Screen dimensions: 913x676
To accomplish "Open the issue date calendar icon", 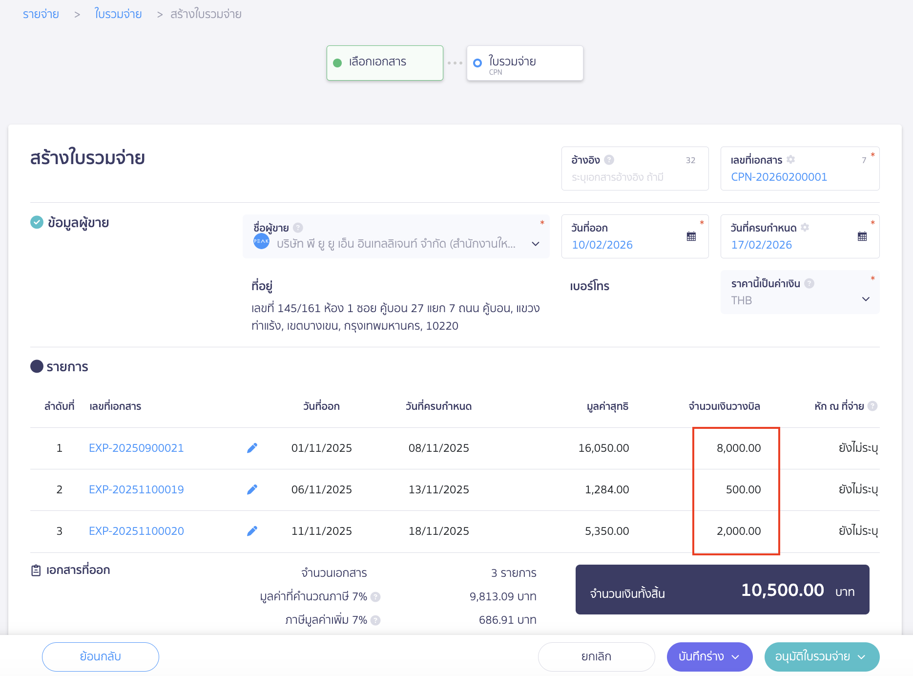I will click(x=691, y=236).
